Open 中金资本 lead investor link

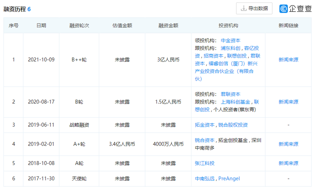tap(231, 40)
